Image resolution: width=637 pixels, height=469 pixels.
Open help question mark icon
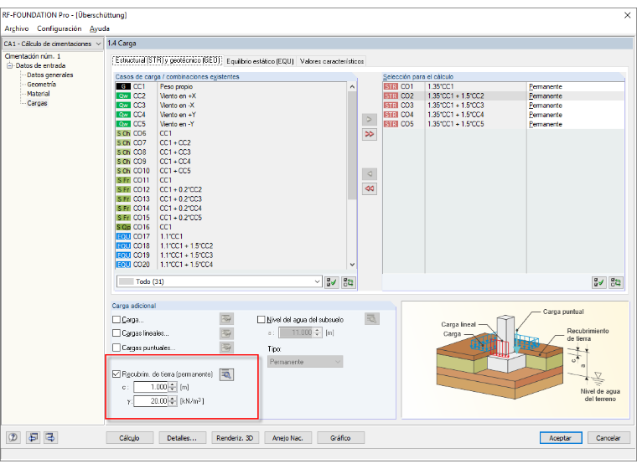coord(13,437)
